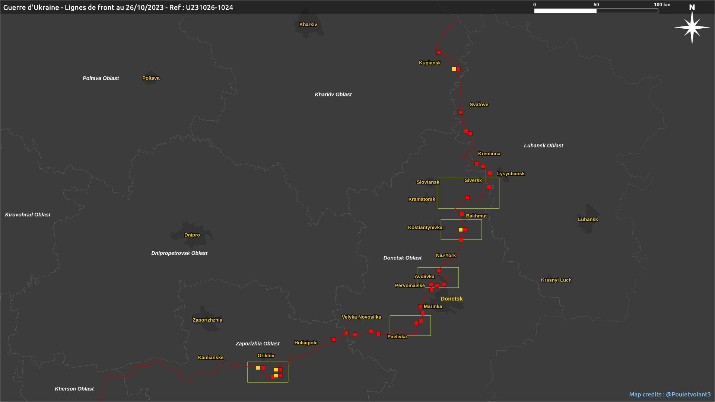Click the Avdiivka label
Image resolution: width=715 pixels, height=402 pixels.
pyautogui.click(x=425, y=277)
